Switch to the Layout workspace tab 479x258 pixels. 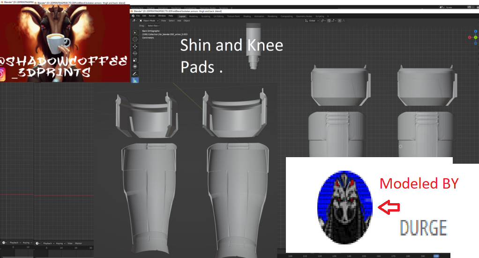[182, 16]
